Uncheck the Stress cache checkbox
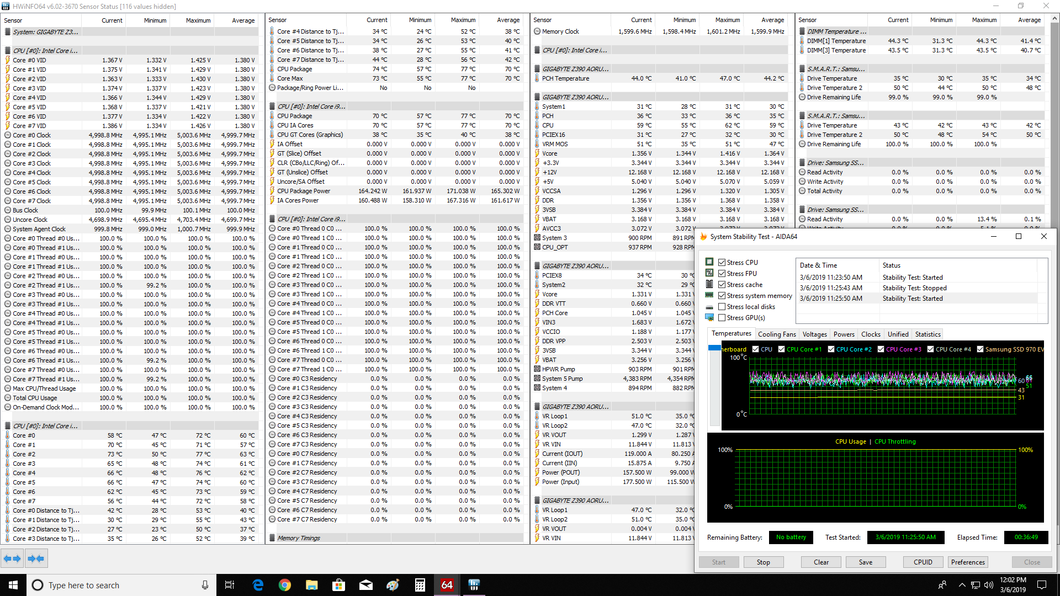 coord(722,285)
